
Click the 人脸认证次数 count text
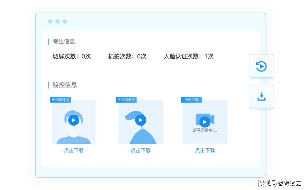pos(188,56)
